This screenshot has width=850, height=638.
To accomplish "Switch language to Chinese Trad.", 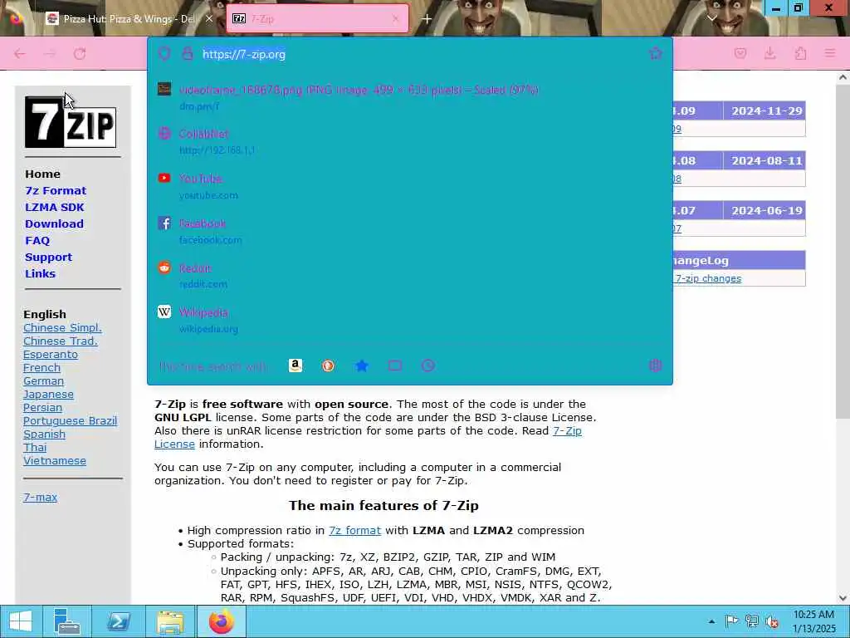I will pos(60,341).
